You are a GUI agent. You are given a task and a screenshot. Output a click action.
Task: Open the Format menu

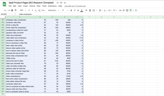tap(32, 6)
